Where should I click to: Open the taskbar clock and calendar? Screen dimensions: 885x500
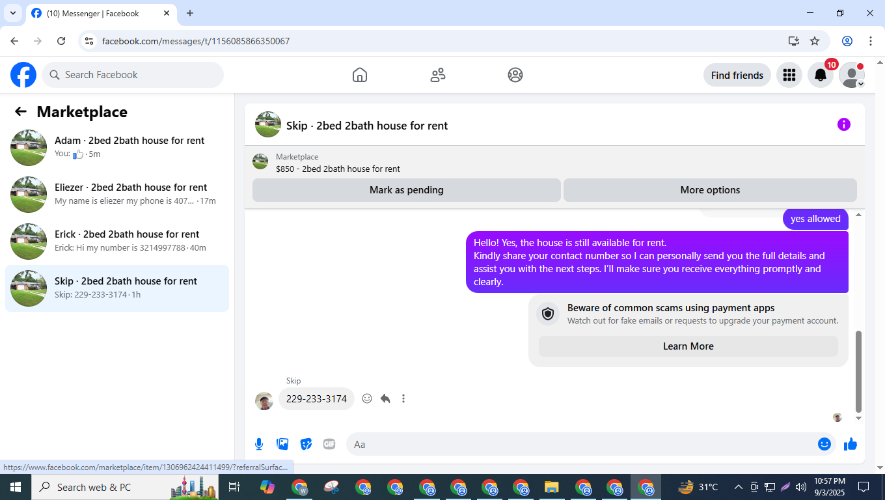830,487
